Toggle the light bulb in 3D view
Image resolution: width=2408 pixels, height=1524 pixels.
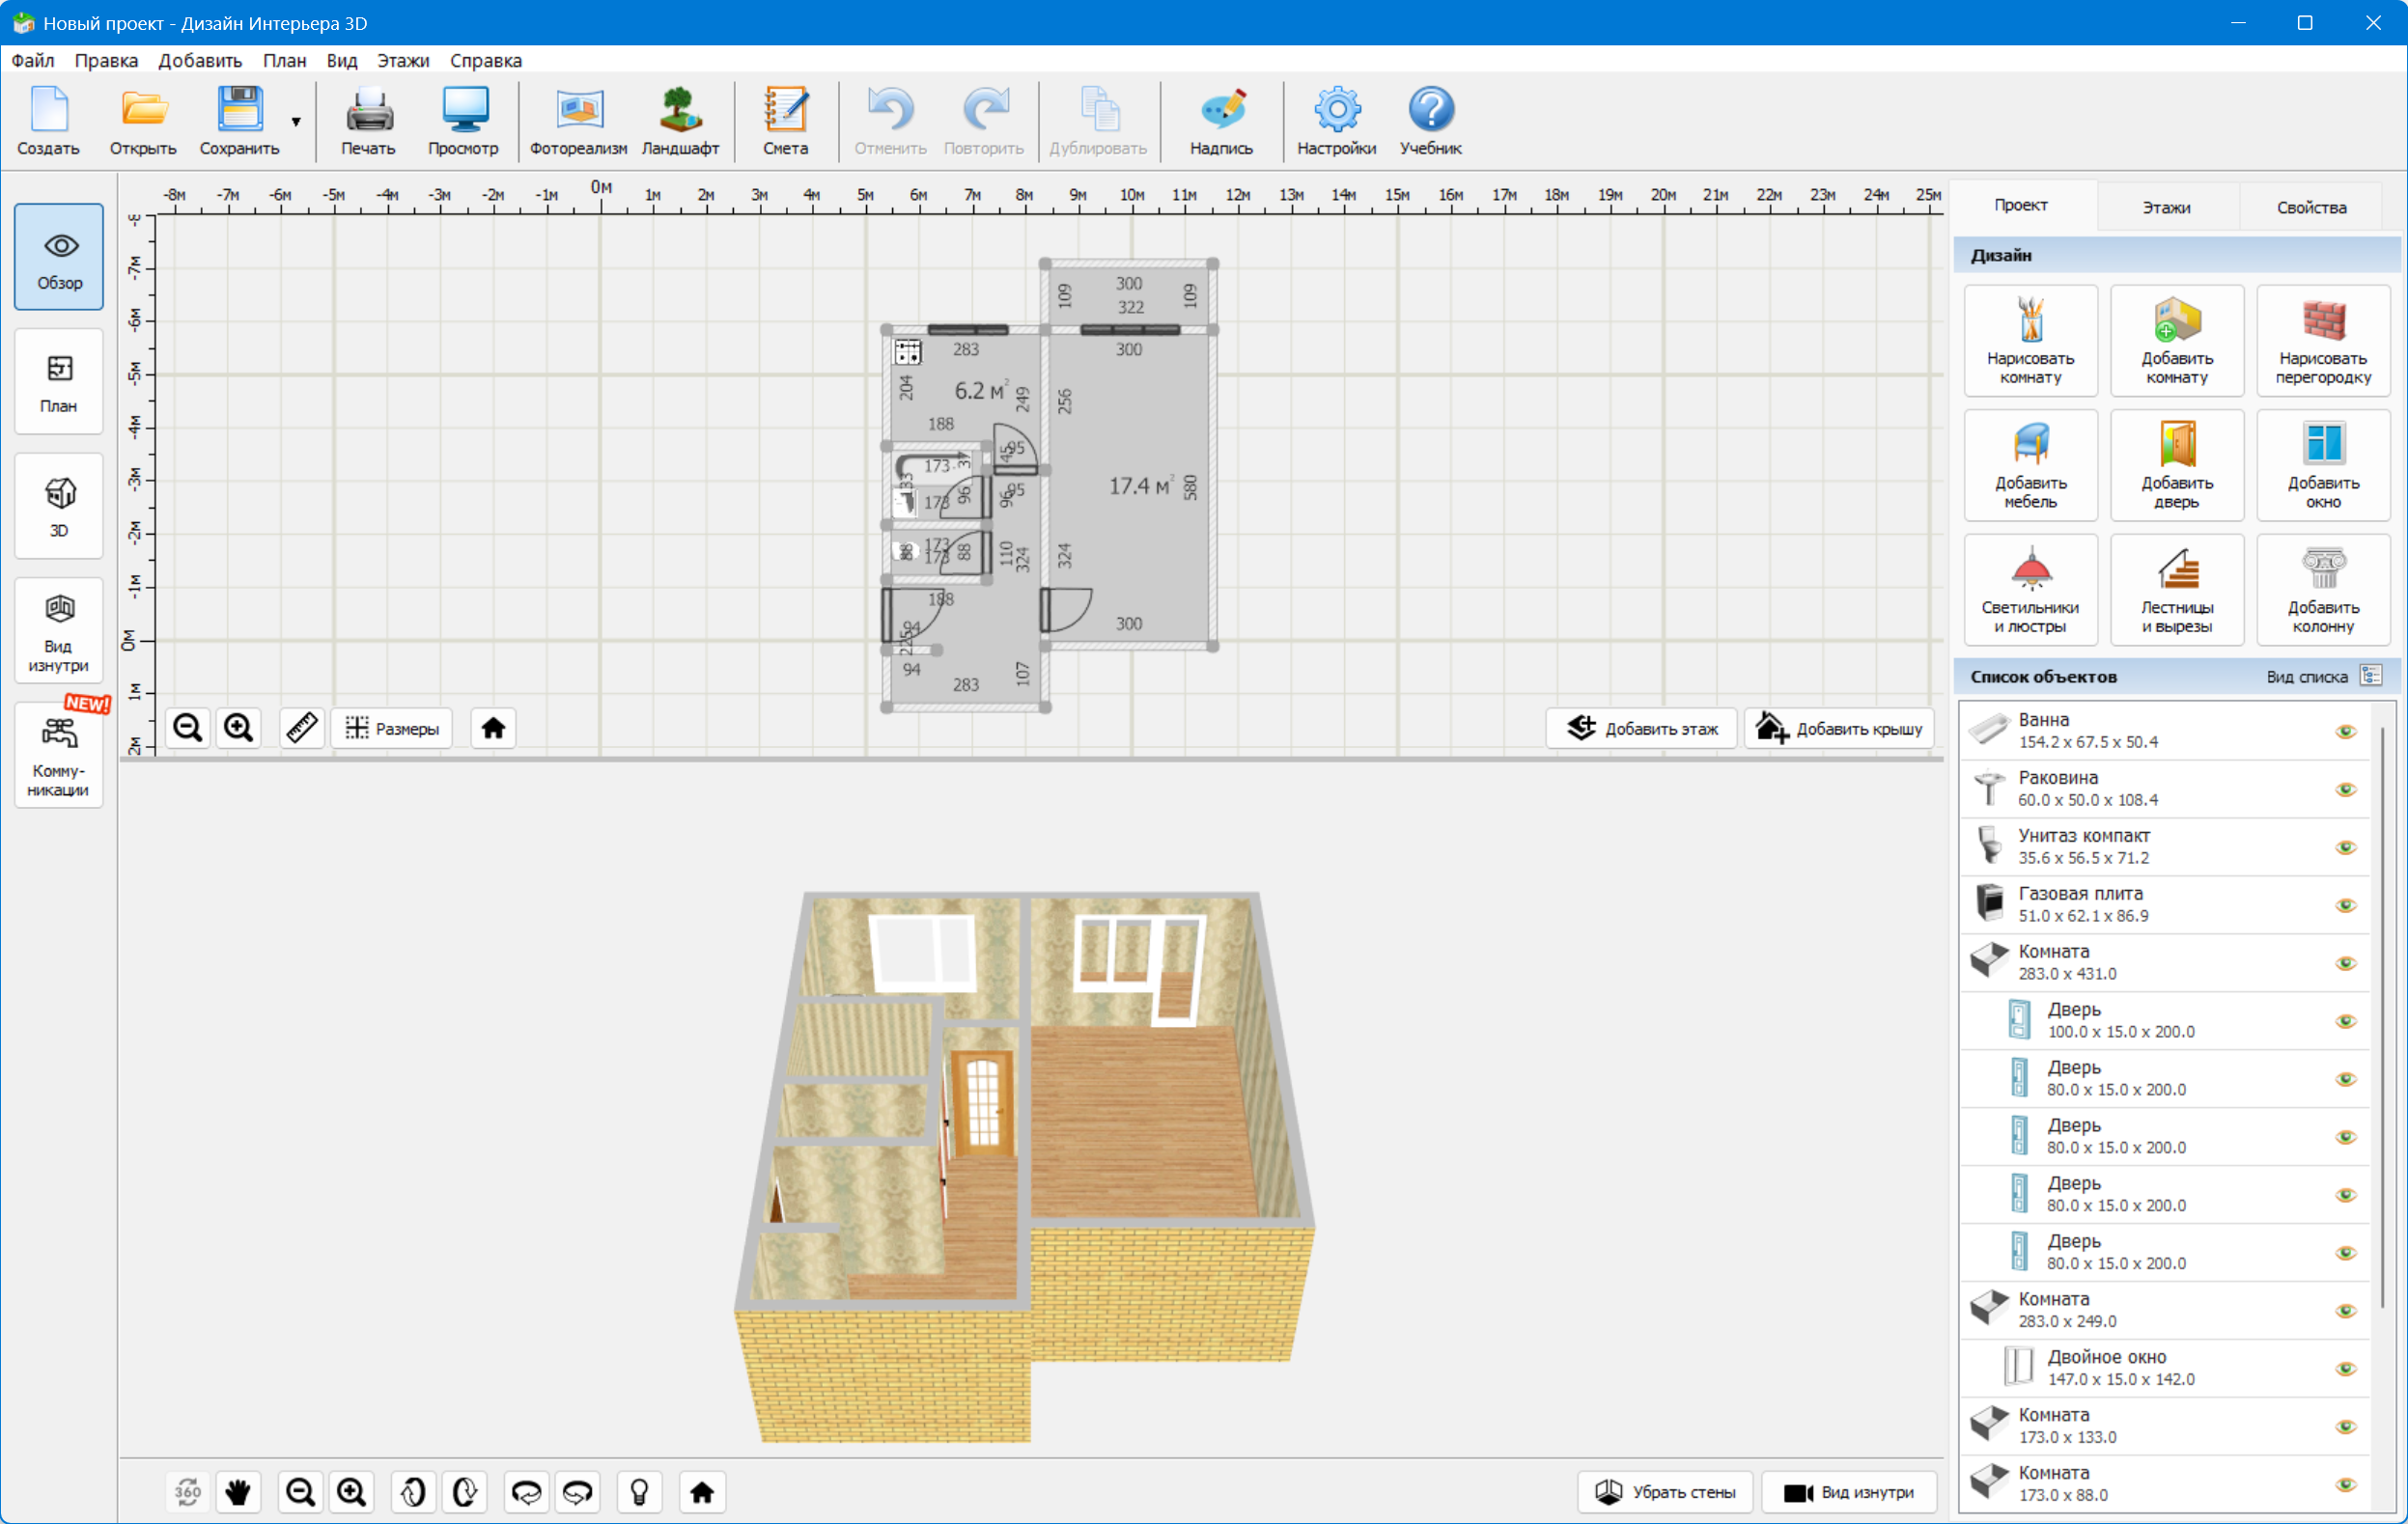[x=640, y=1492]
